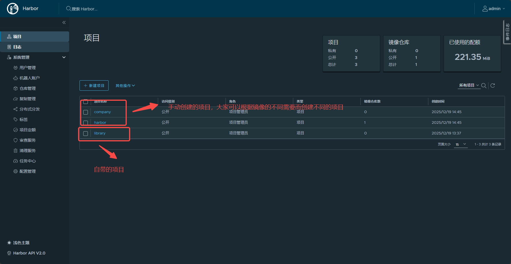
Task: Refresh the project list
Action: pyautogui.click(x=493, y=86)
